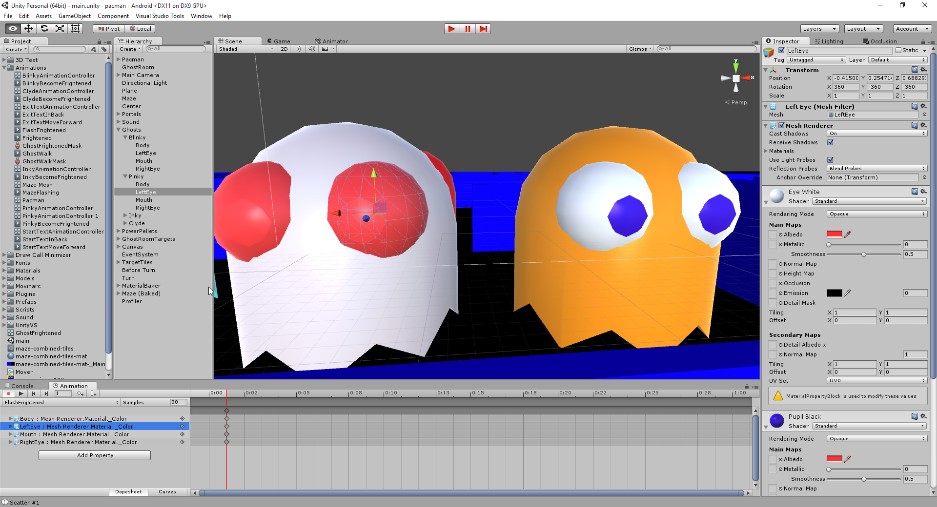The height and width of the screenshot is (507, 937).
Task: Go to previous keyframe in Animation
Action: pos(34,393)
